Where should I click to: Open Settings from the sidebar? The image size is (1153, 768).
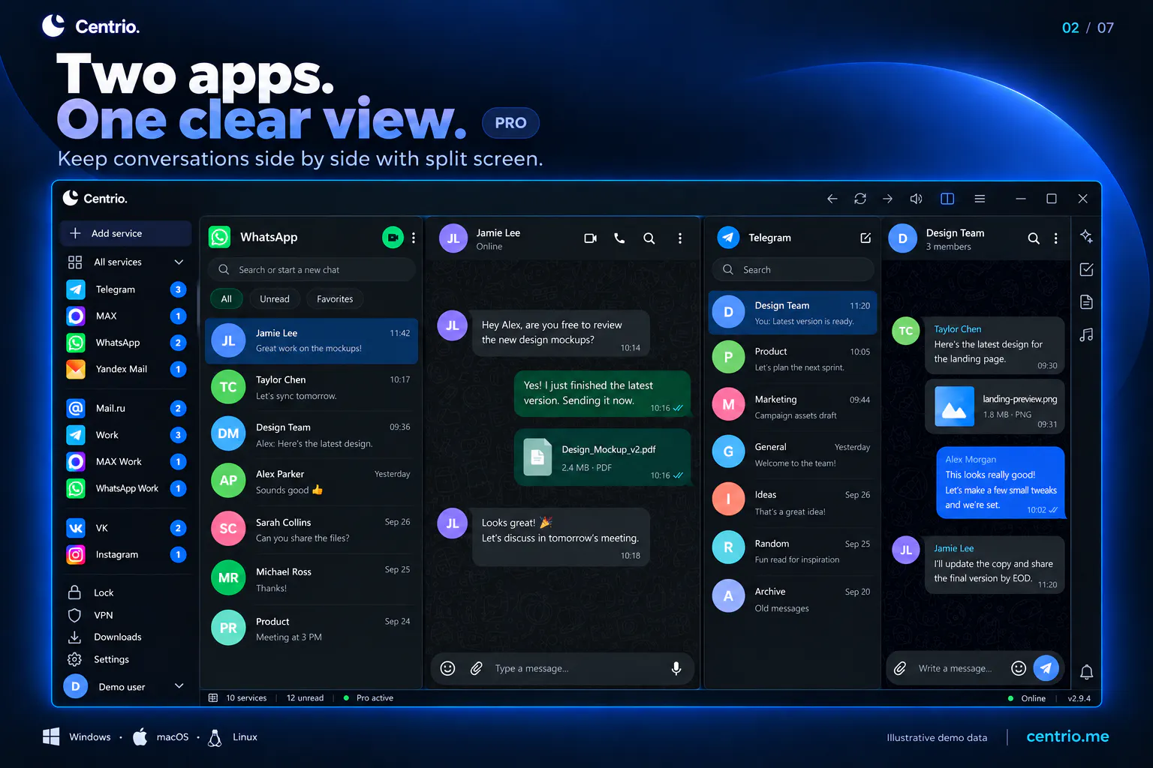[x=98, y=659]
